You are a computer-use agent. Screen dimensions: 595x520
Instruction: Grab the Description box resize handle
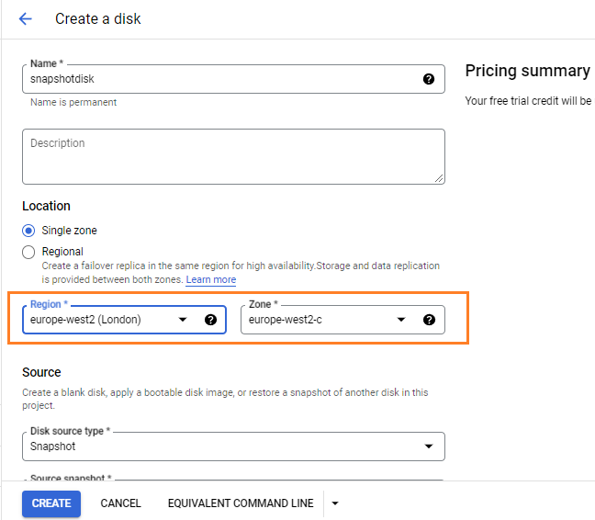(439, 177)
